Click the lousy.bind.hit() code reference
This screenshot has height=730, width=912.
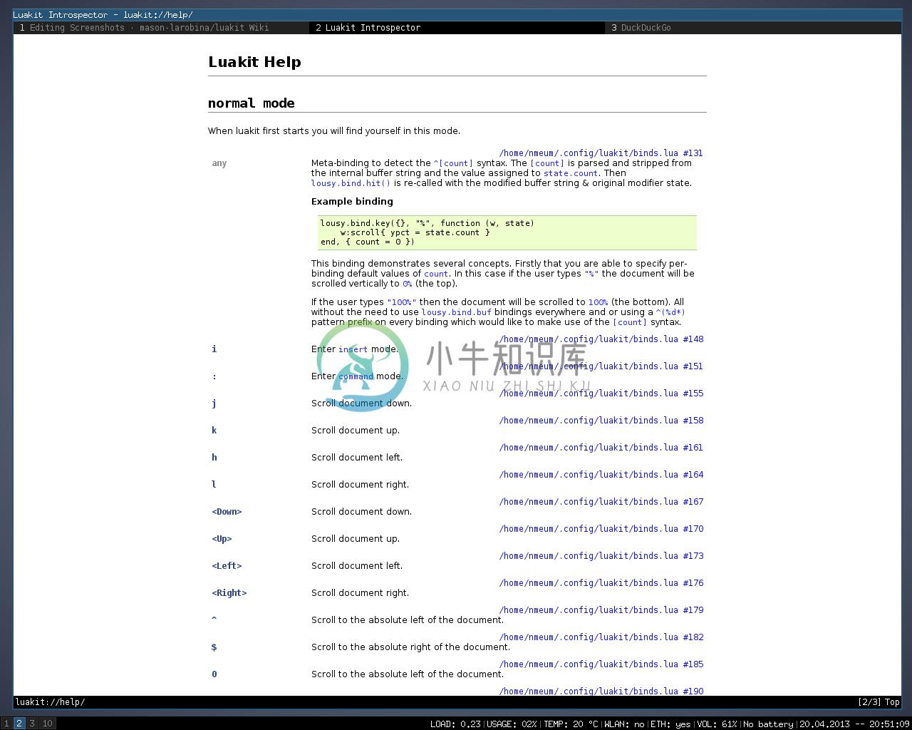coord(351,183)
